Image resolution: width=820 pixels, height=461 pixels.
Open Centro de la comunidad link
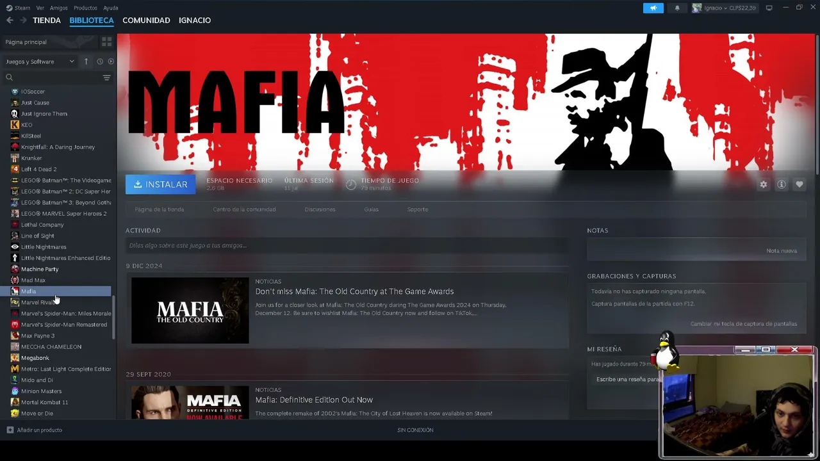244,209
